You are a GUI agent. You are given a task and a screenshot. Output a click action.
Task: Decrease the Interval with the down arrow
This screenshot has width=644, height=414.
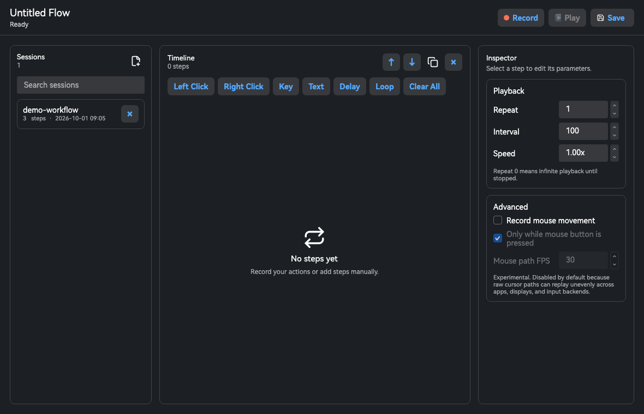(615, 135)
